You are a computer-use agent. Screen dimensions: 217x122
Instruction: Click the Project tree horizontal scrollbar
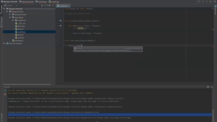pos(27,84)
